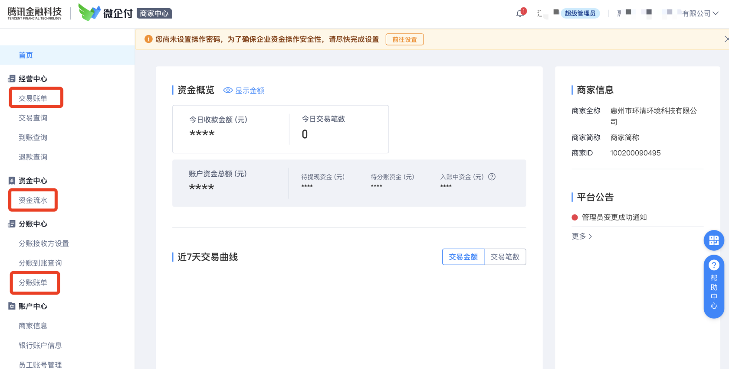The height and width of the screenshot is (369, 729).
Task: Click the 商家中心 label badge
Action: point(154,13)
